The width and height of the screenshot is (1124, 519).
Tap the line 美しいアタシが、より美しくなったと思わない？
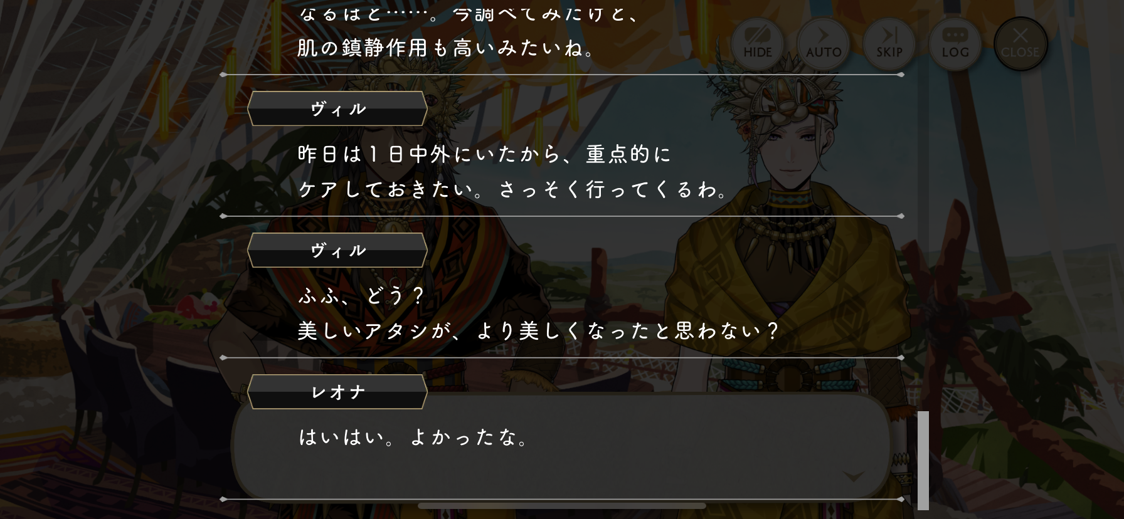538,331
